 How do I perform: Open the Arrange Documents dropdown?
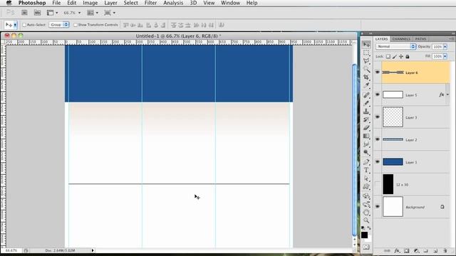[93, 13]
